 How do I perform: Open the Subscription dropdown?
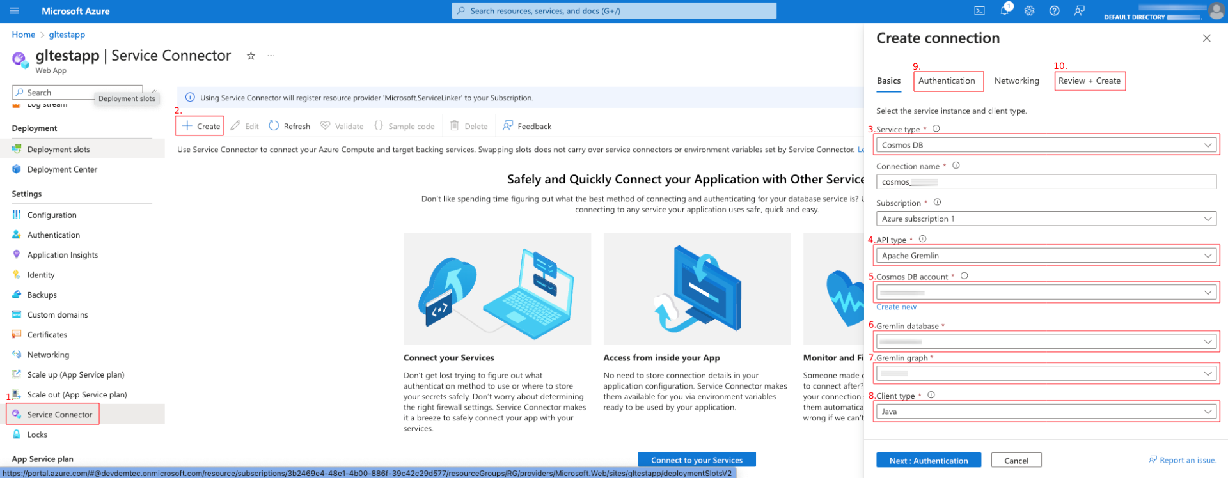tap(1046, 219)
